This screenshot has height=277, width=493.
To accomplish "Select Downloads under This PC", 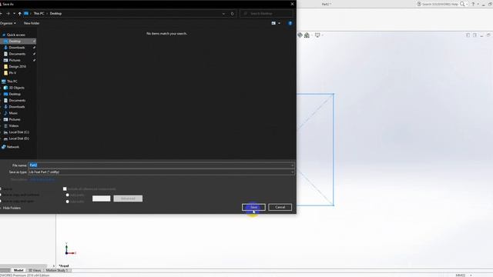I will click(17, 107).
